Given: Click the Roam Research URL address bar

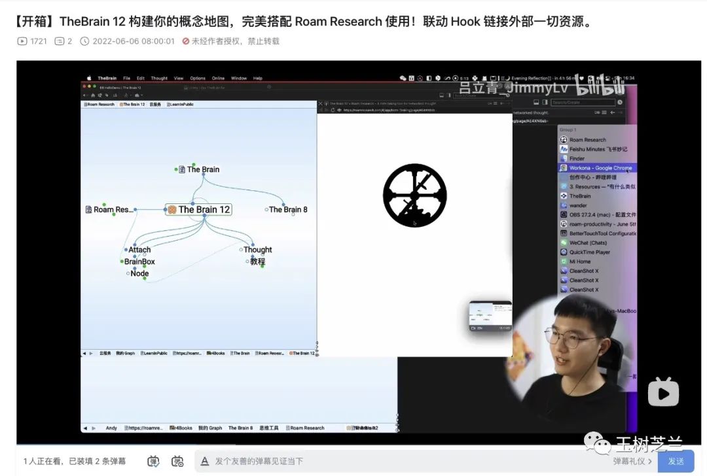Looking at the screenshot, I should 389,110.
